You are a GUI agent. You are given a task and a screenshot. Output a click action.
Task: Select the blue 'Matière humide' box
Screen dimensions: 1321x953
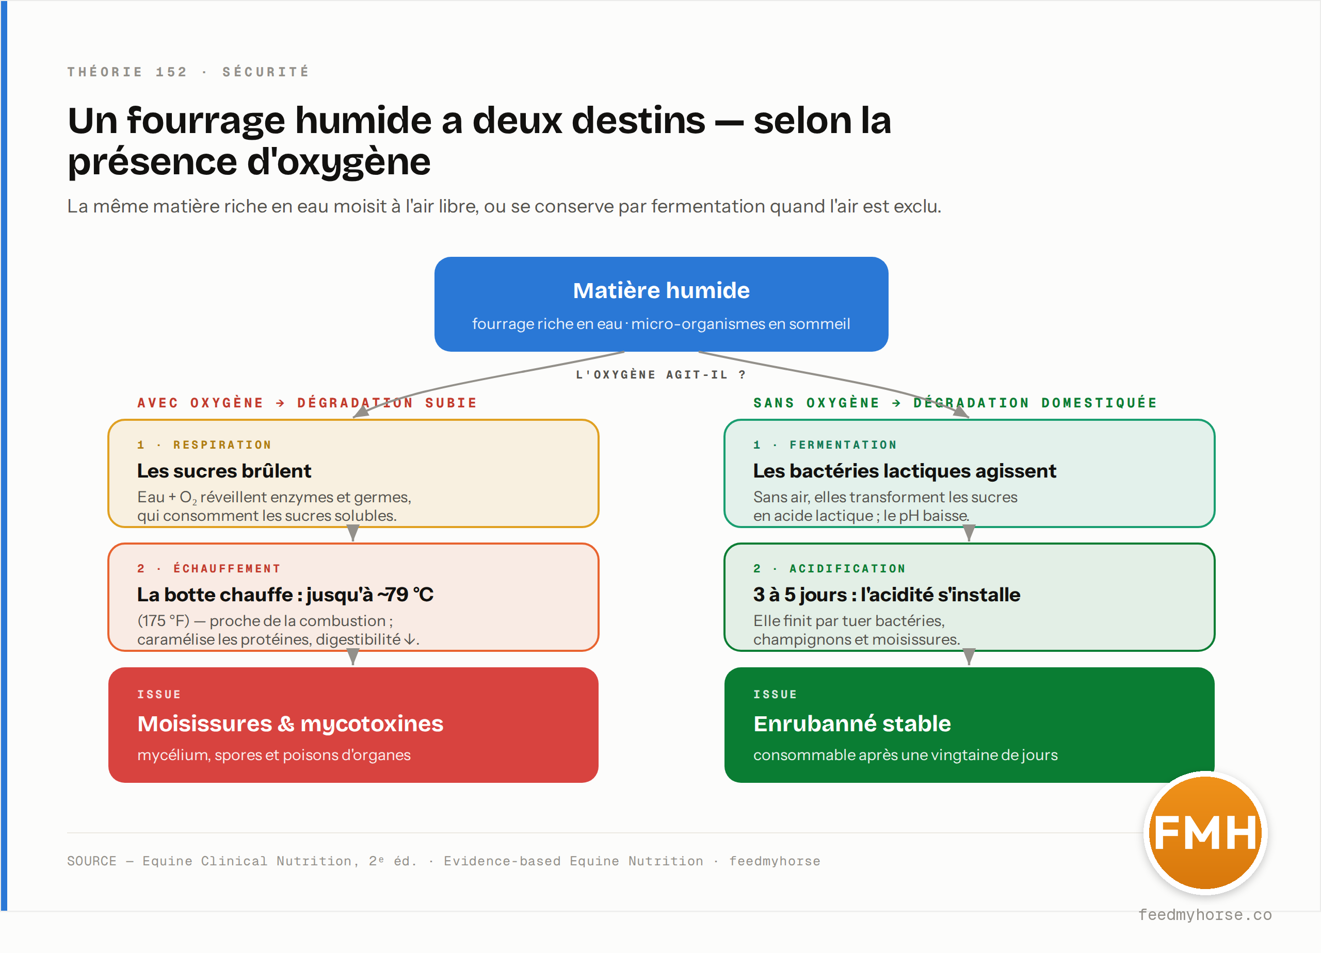[x=661, y=304]
